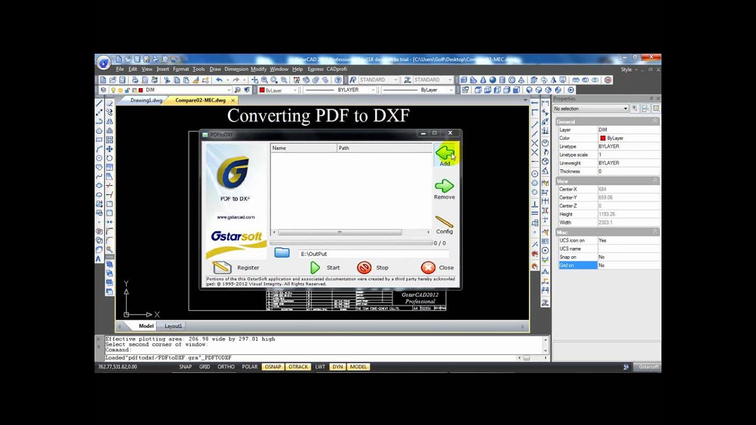Open the BYLAYER linetype dropdown in toolbar
This screenshot has width=756, height=425.
(373, 90)
